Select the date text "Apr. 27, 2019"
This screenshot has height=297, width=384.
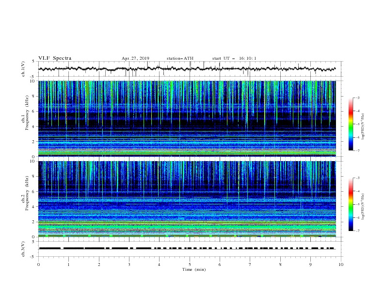coord(135,58)
